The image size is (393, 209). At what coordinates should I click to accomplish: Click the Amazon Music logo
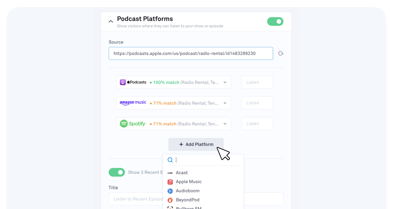[133, 103]
